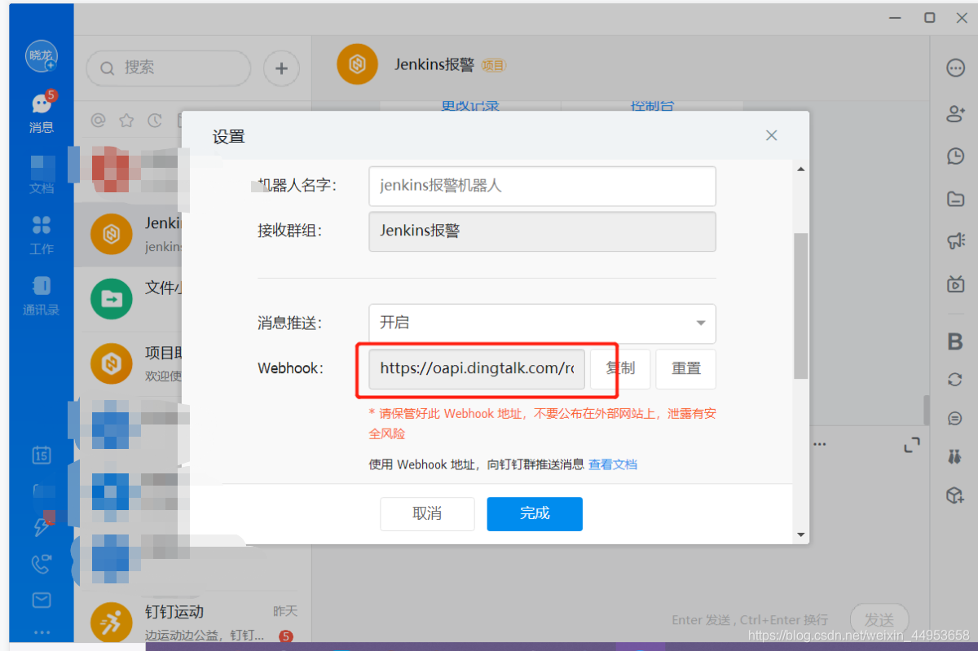This screenshot has width=978, height=651.
Task: Click the add member icon in right sidebar
Action: [x=956, y=113]
